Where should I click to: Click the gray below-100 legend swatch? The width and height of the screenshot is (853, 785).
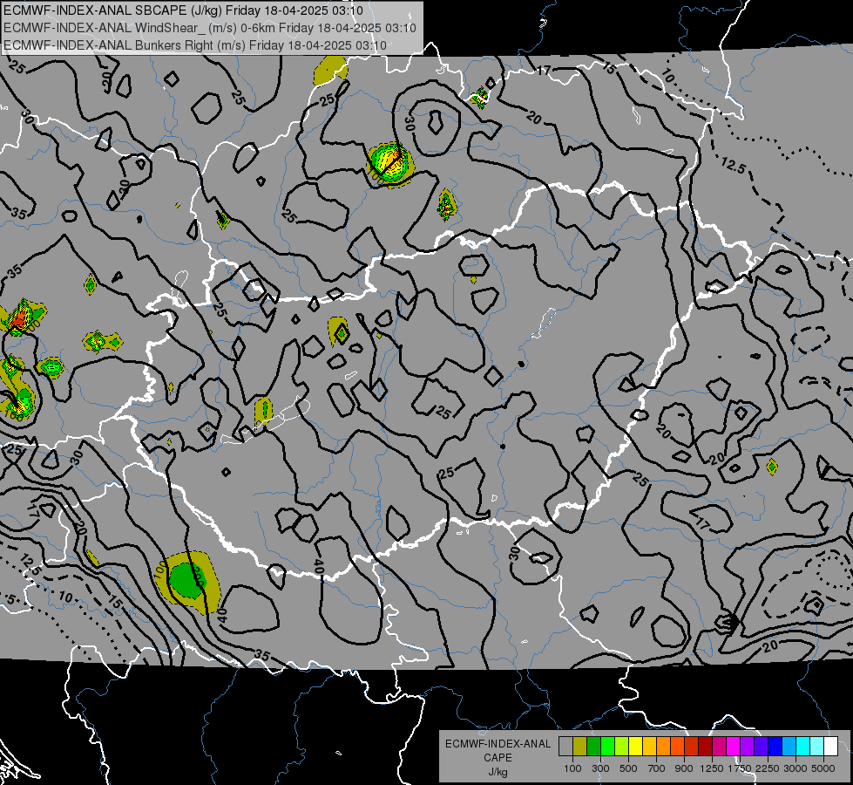[565, 747]
